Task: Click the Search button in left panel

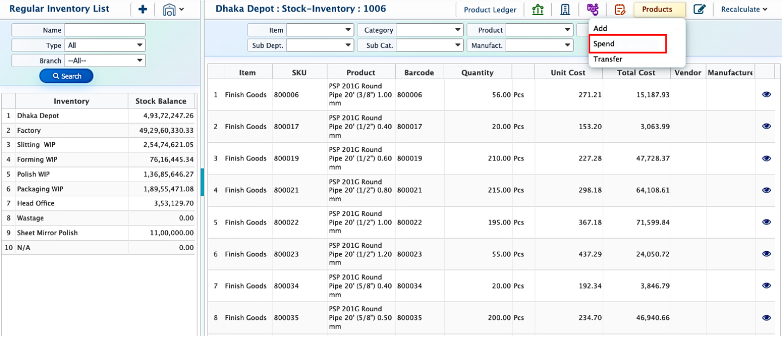Action: (66, 76)
